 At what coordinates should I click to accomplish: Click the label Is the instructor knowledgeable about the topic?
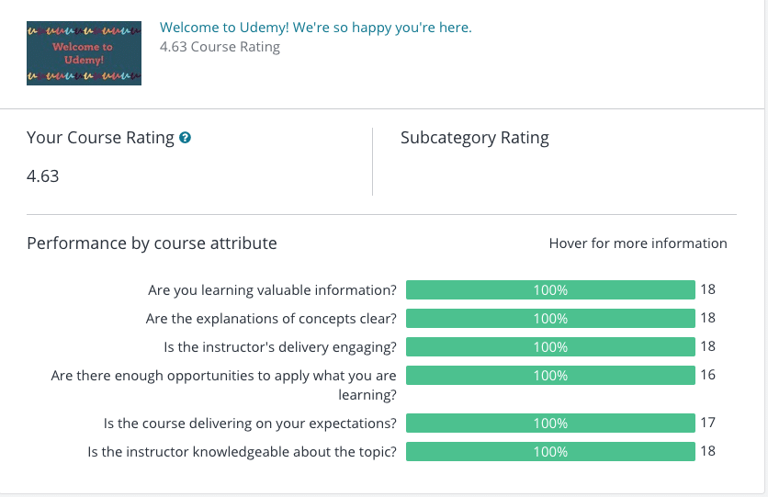click(242, 452)
